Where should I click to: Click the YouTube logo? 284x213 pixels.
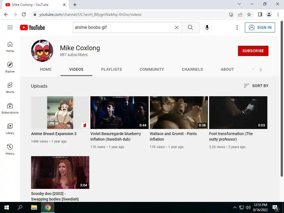32,27
